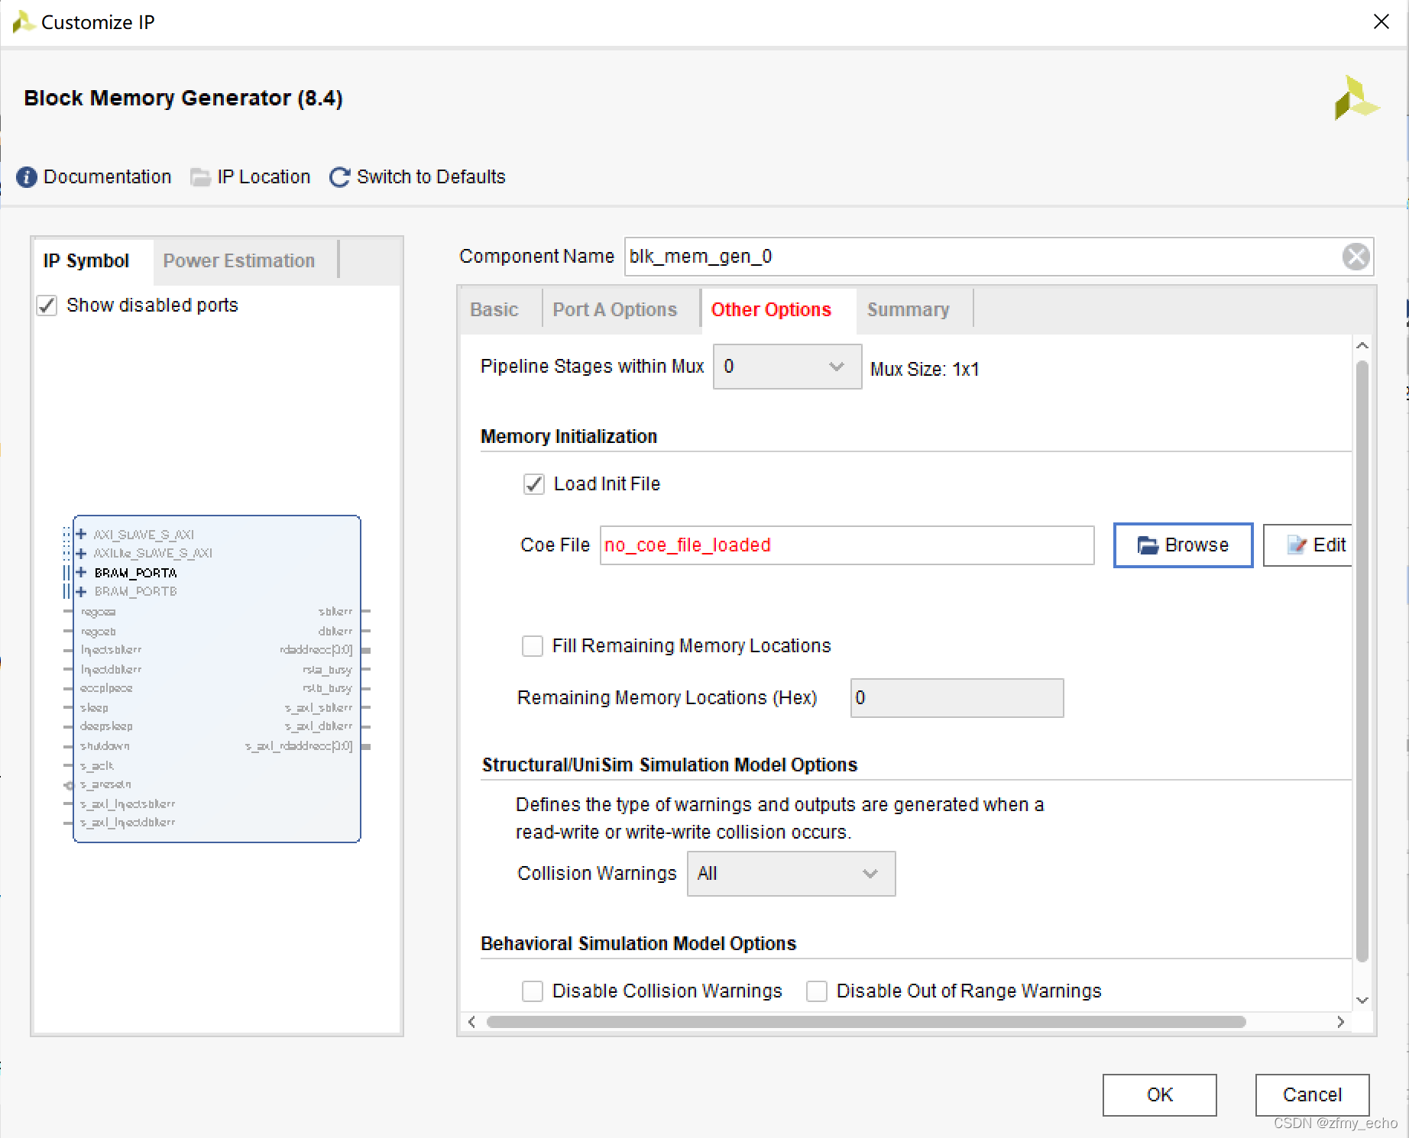Click the IP Location label

(x=264, y=177)
